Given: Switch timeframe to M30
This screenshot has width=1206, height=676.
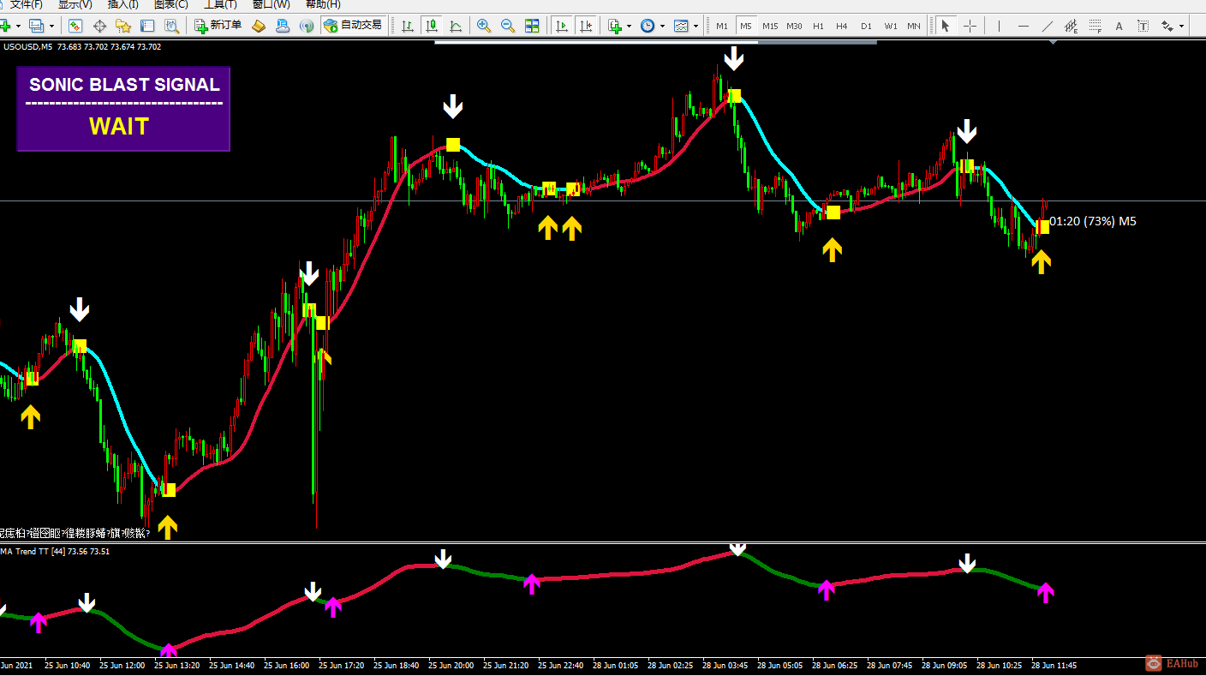Looking at the screenshot, I should tap(795, 26).
